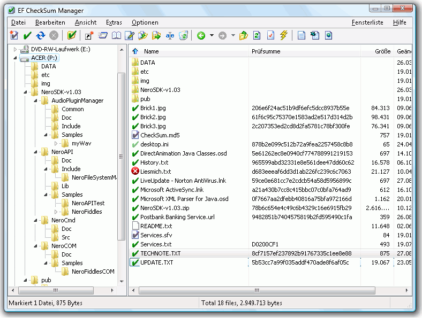Image resolution: width=422 pixels, height=318 pixels.
Task: Click the rename (abc) toolbar icon
Action: pyautogui.click(x=170, y=35)
